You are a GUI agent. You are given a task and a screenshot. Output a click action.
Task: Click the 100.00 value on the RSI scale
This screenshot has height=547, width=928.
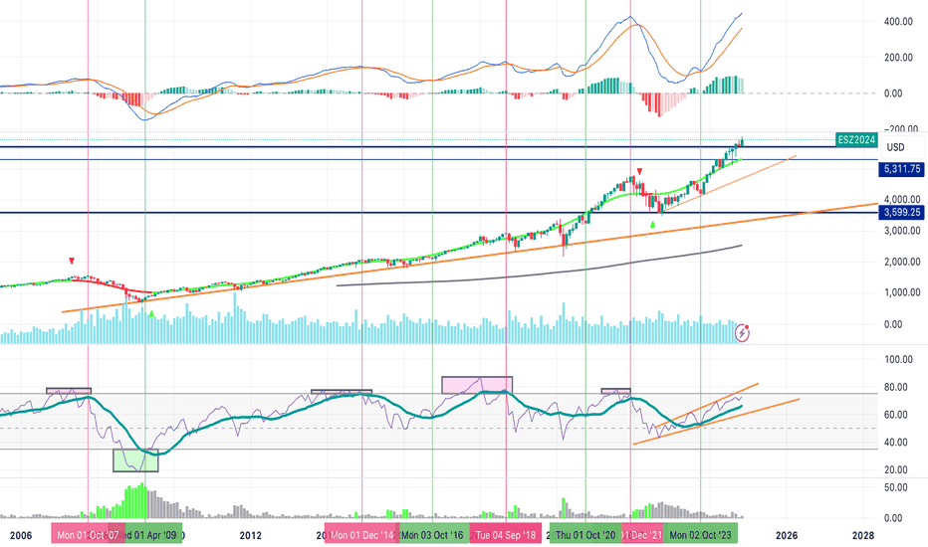898,360
